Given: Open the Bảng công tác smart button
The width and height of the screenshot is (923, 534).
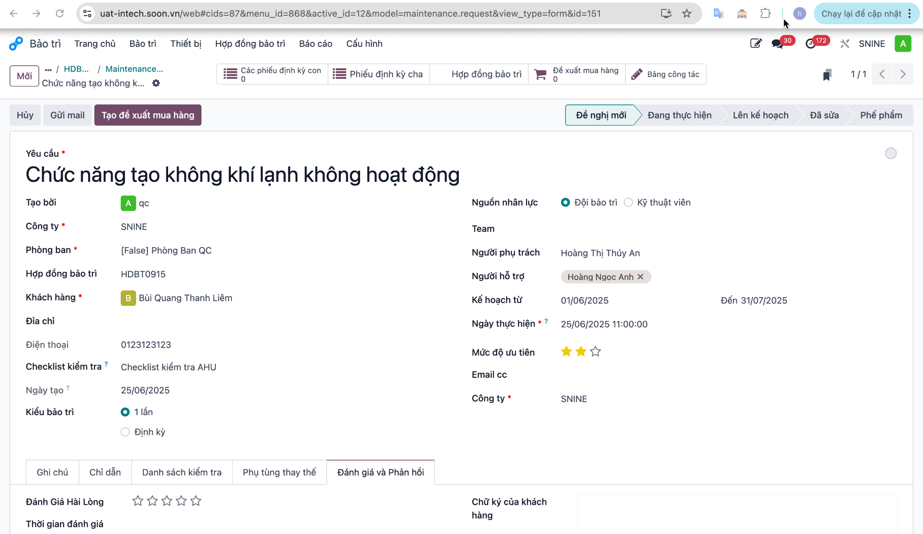Looking at the screenshot, I should tap(666, 74).
